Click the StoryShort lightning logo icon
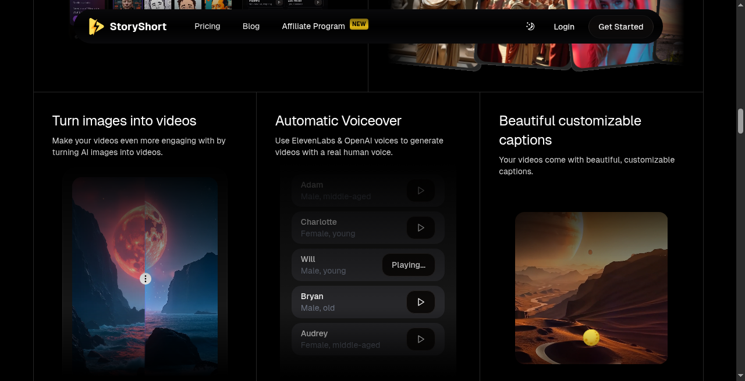Viewport: 745px width, 381px height. (96, 27)
